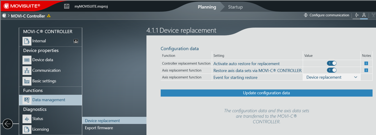Open the Event for starting restore dropdown

pyautogui.click(x=332, y=77)
